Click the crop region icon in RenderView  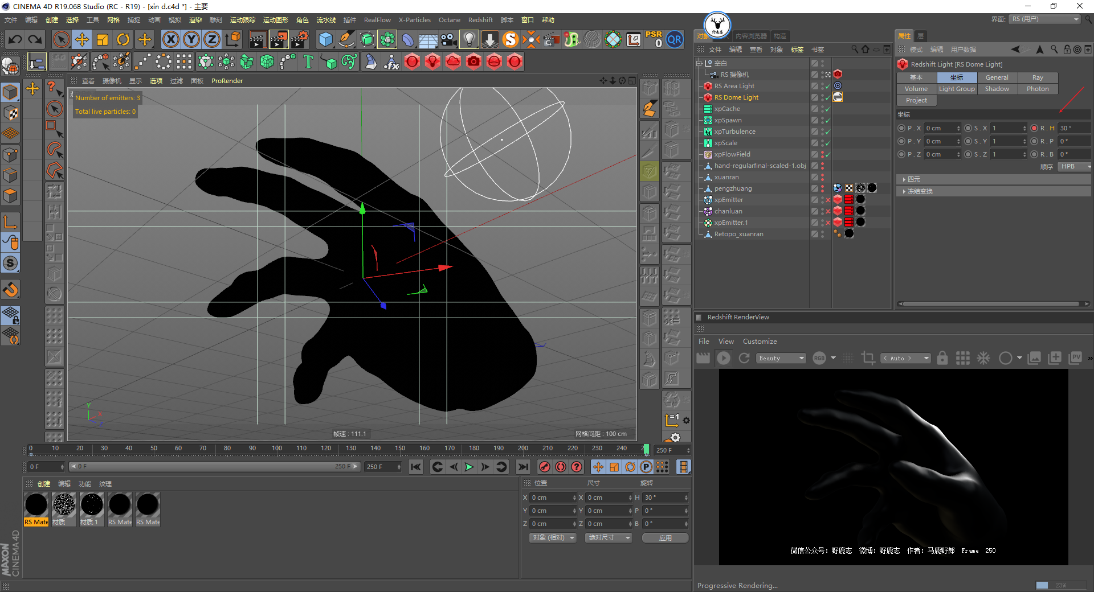(868, 358)
